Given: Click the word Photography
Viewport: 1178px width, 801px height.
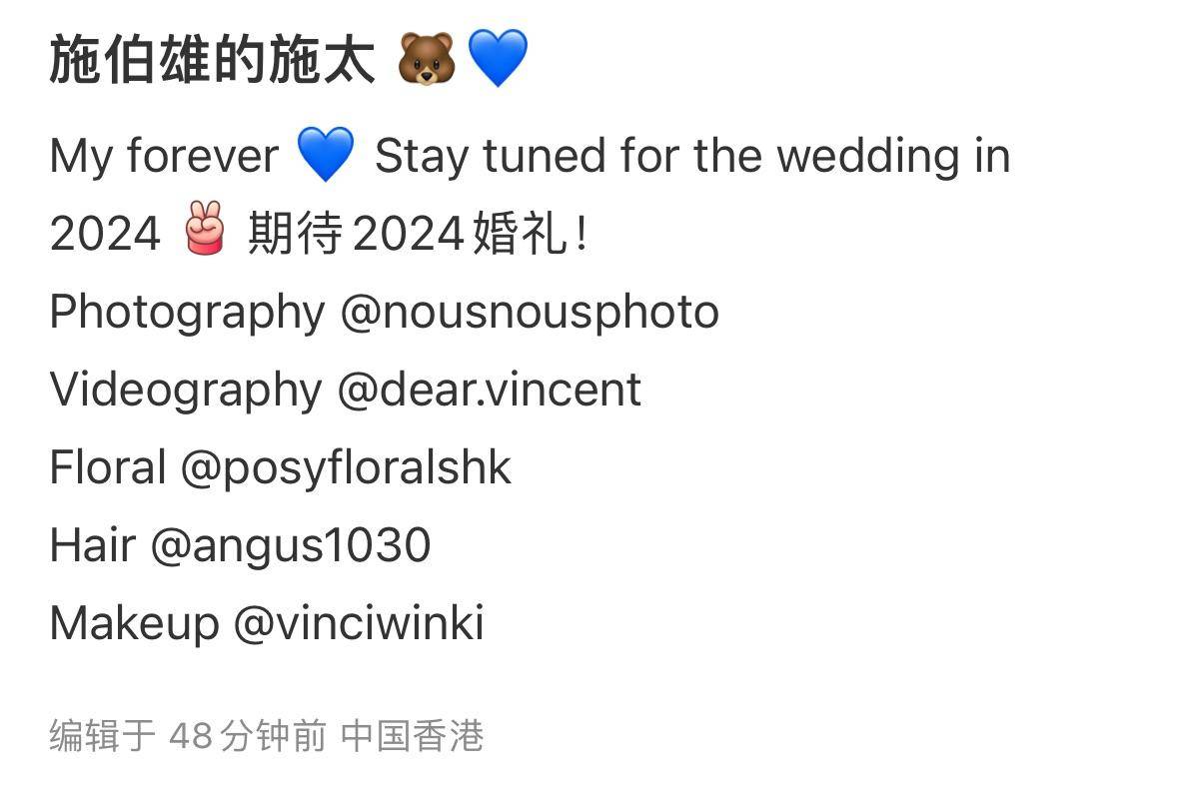Looking at the screenshot, I should 187,312.
